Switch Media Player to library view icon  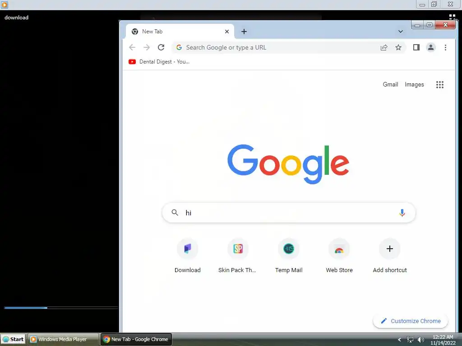click(452, 17)
